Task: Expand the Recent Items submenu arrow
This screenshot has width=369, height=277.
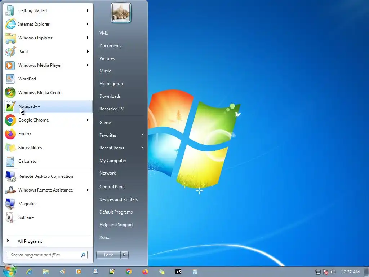Action: tap(142, 148)
